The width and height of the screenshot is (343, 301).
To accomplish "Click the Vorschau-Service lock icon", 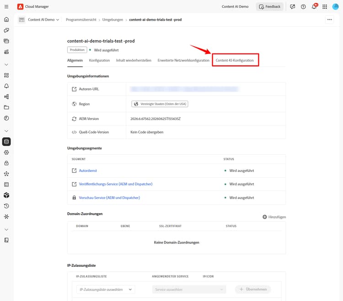I will tap(74, 198).
